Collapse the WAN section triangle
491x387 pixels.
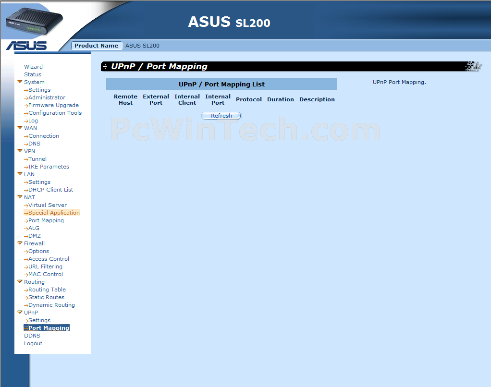20,128
